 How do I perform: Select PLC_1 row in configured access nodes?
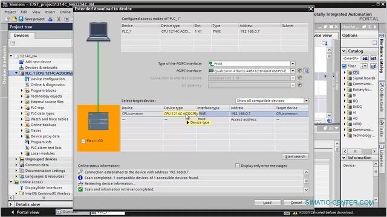214,31
